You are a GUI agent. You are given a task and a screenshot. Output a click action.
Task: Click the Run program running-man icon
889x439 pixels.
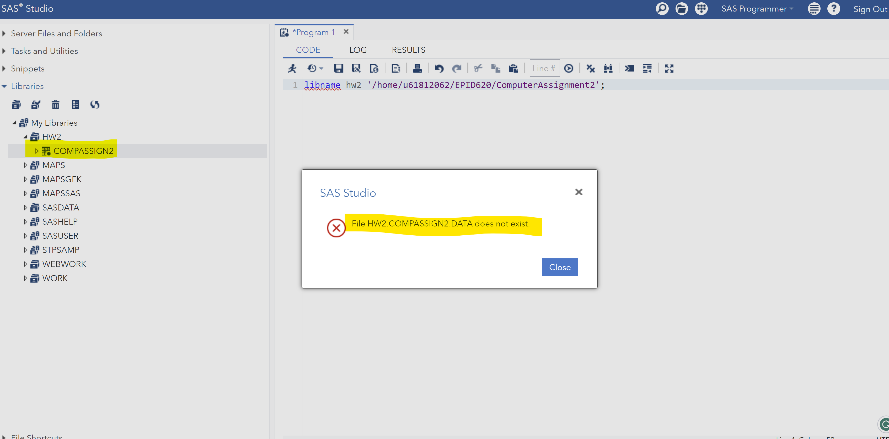click(x=292, y=68)
